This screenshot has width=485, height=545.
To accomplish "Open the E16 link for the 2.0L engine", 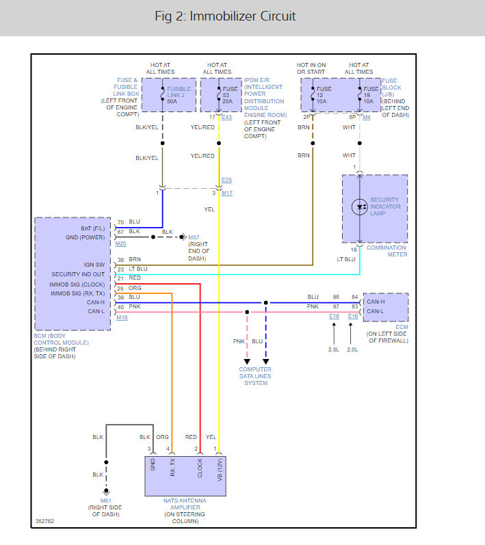I will [353, 316].
